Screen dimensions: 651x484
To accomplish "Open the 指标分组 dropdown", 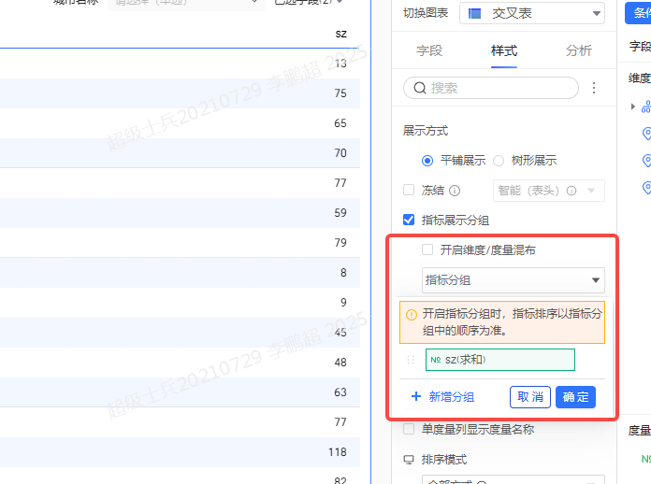I will 513,280.
